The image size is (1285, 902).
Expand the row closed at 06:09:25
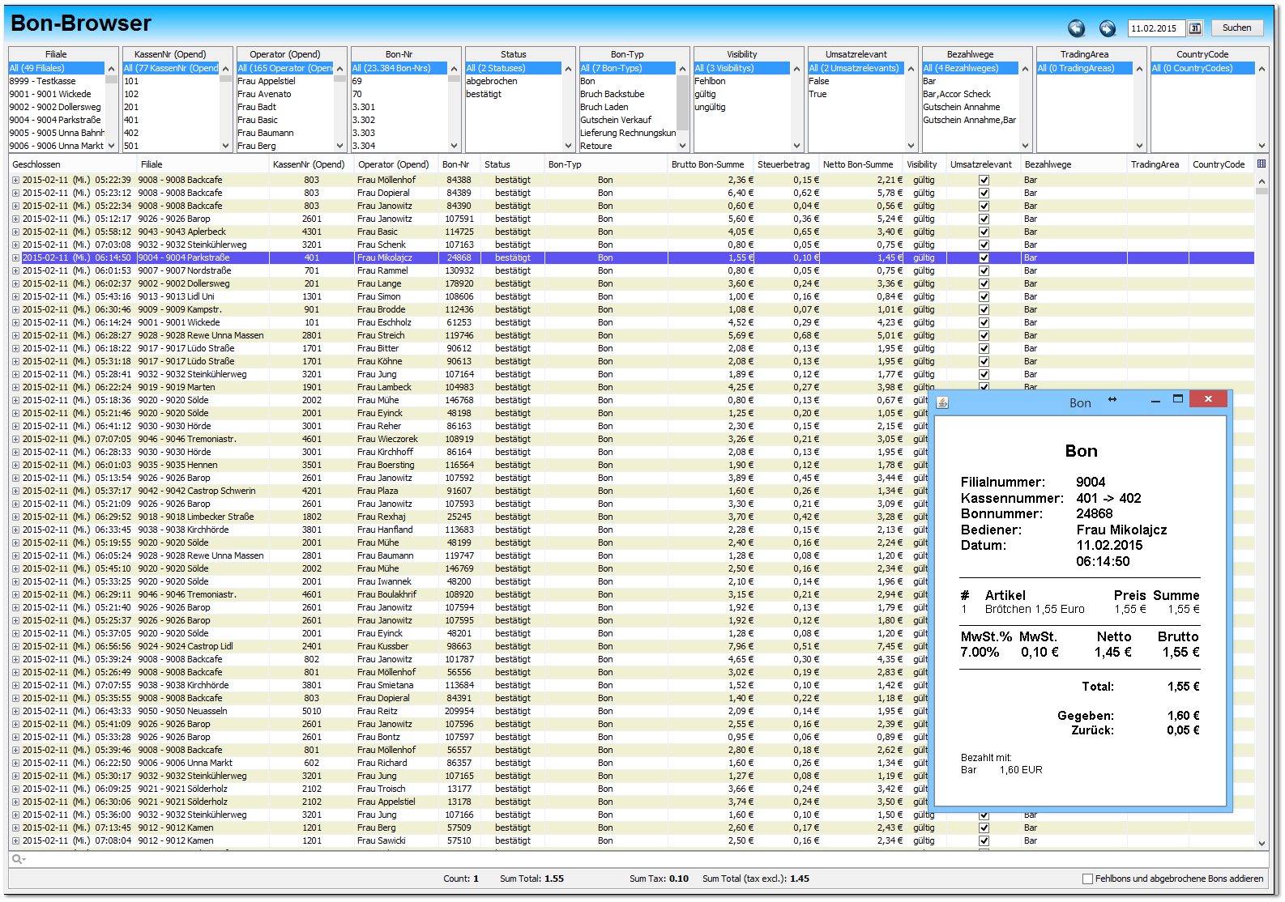[15, 789]
